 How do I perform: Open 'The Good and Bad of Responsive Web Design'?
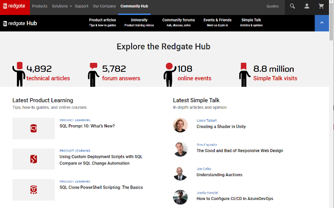tap(240, 151)
